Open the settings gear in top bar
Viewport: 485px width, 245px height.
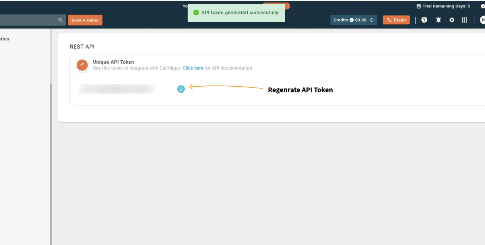(452, 20)
